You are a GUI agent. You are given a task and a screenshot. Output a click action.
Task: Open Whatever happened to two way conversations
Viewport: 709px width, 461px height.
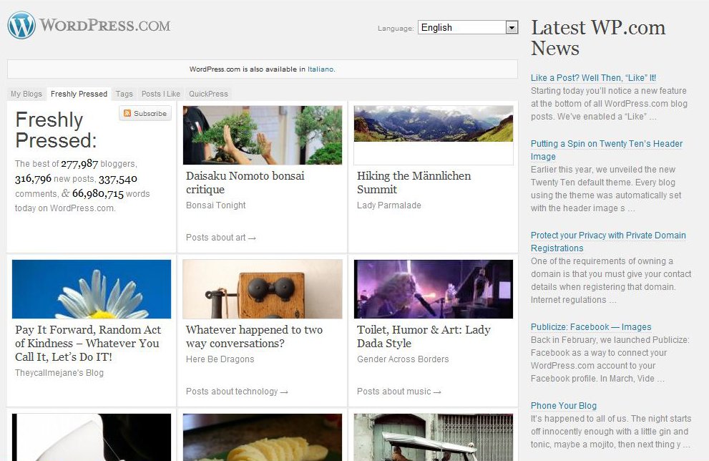pos(254,336)
